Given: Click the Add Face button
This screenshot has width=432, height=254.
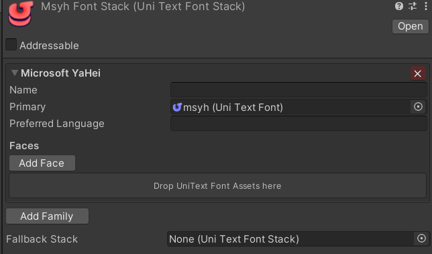Looking at the screenshot, I should [x=42, y=163].
